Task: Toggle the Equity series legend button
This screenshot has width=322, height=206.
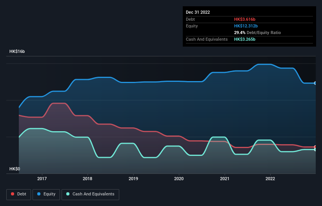Action: tap(46, 194)
